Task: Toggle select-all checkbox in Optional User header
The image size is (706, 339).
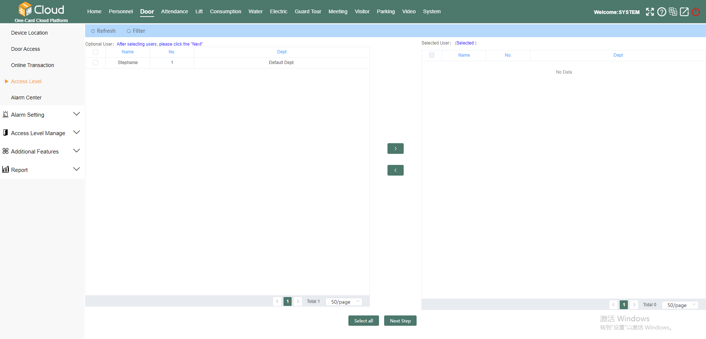Action: pos(95,52)
